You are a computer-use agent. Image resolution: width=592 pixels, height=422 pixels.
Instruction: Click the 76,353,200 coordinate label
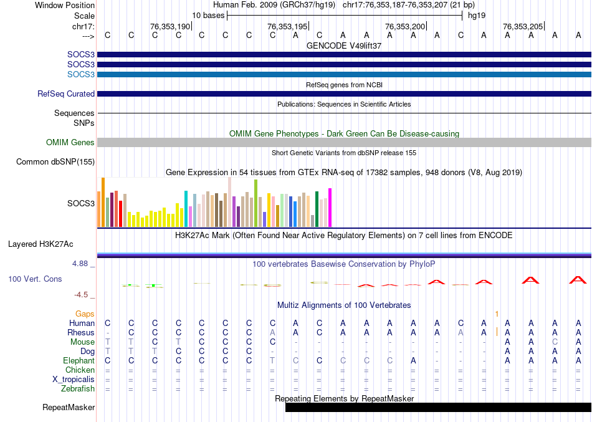(405, 26)
